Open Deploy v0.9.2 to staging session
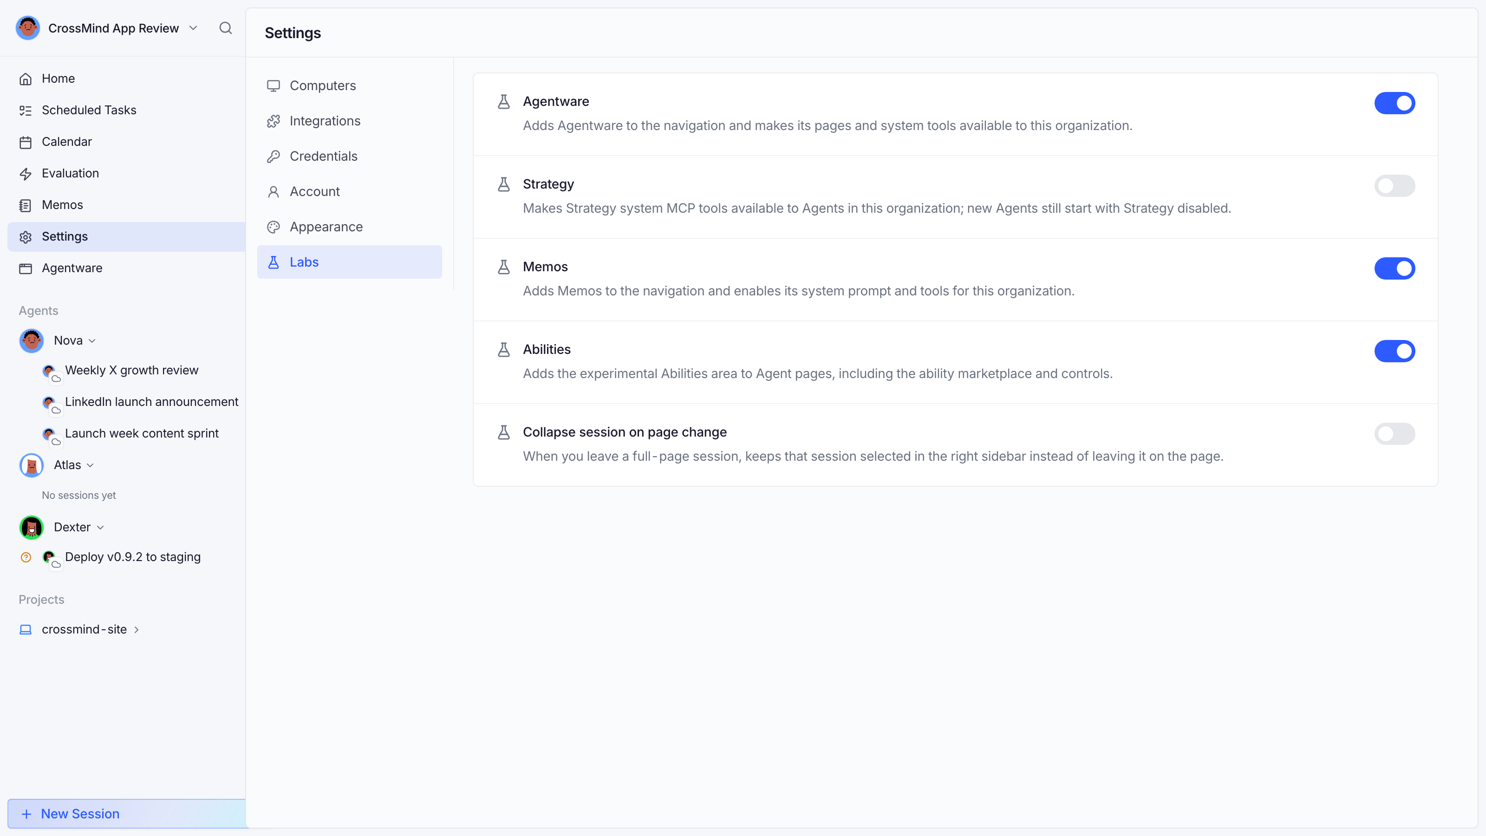Screen dimensions: 1486x836 coord(133,557)
